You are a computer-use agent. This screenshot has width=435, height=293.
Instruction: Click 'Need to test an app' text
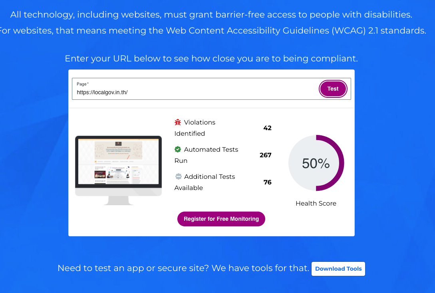[183, 268]
